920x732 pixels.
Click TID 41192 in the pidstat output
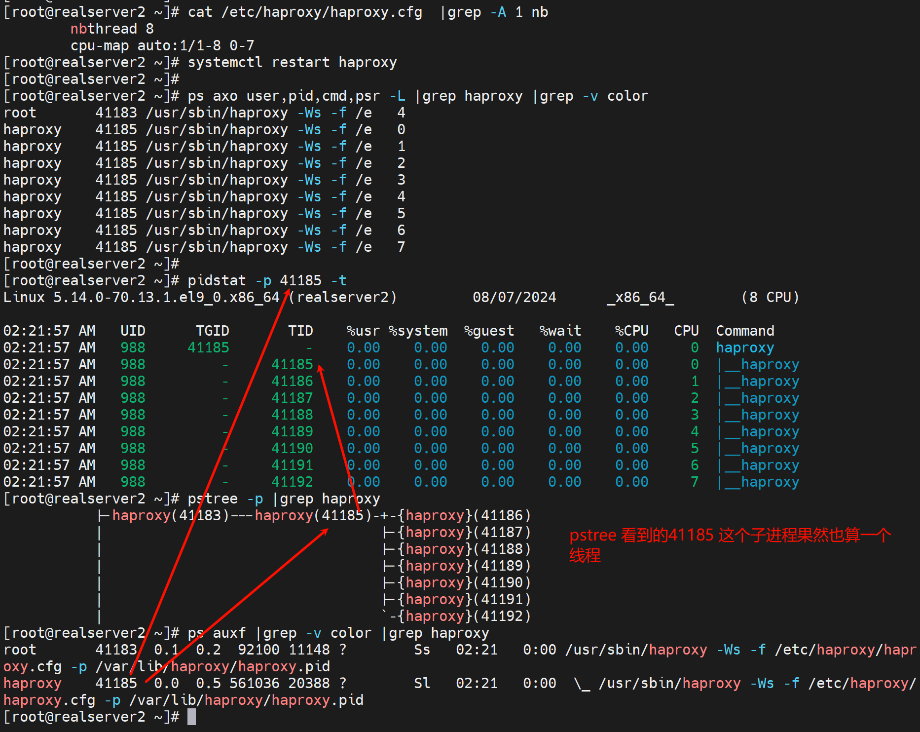[292, 482]
